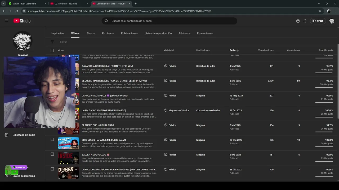Click the search magnifier icon

click(x=106, y=21)
